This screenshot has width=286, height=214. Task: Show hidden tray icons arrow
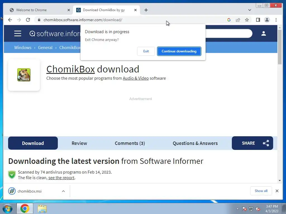(237, 209)
